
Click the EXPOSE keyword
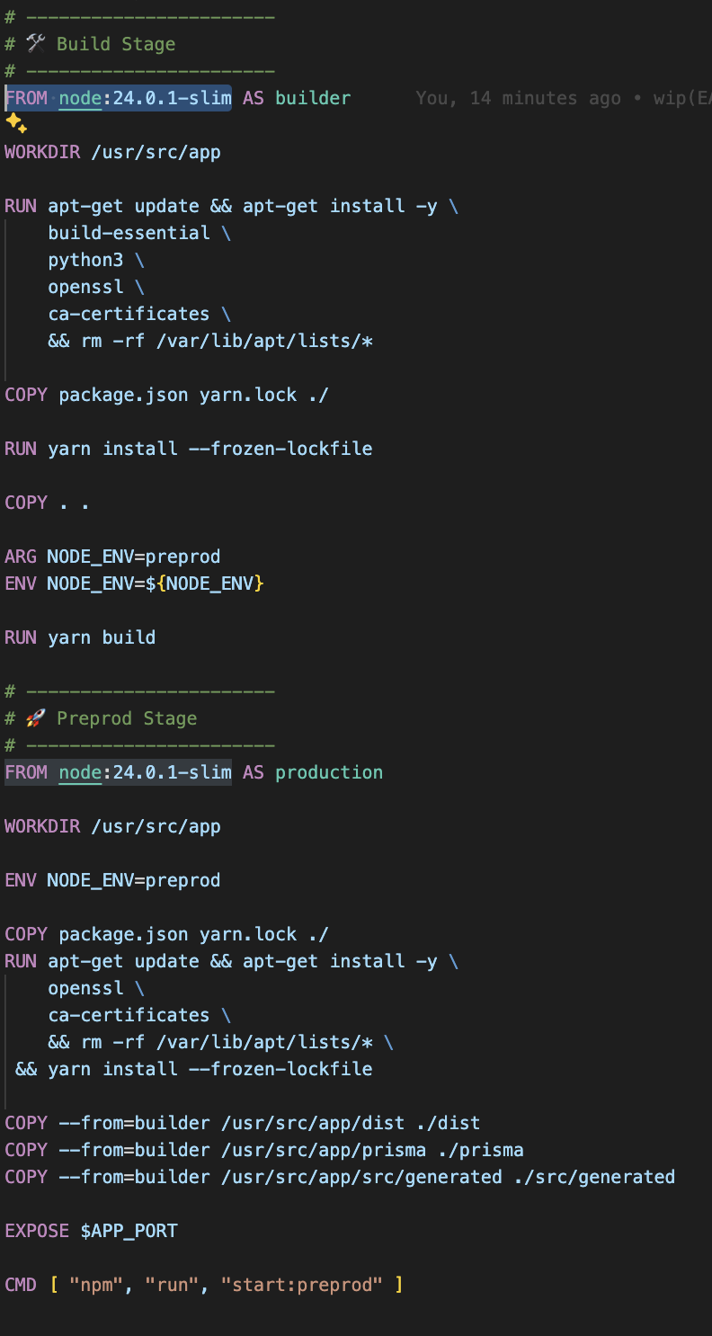[37, 1231]
